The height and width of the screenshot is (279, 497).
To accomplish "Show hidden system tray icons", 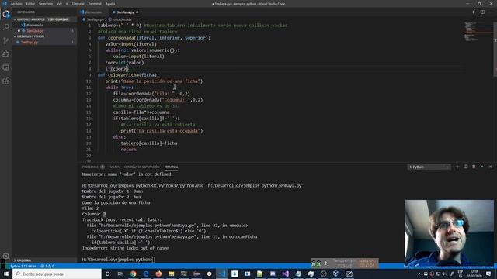I will [x=419, y=274].
